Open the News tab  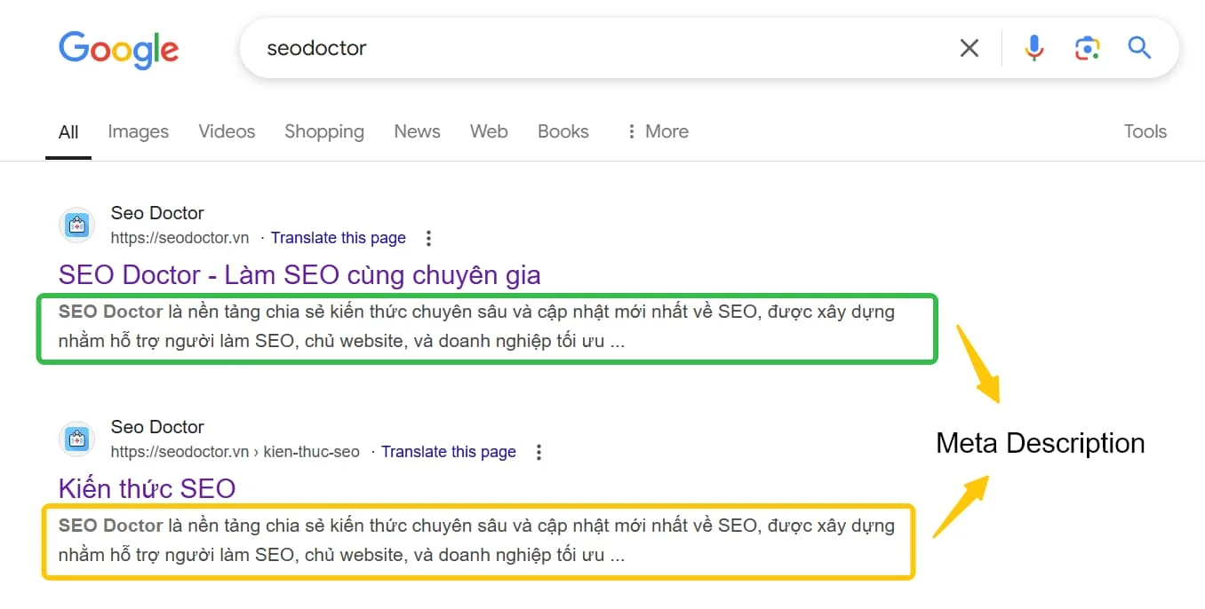point(417,131)
